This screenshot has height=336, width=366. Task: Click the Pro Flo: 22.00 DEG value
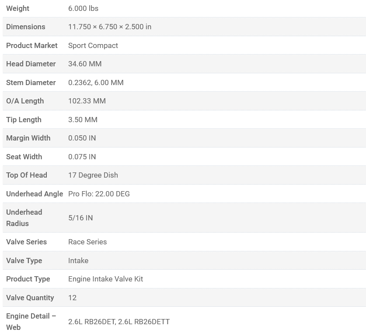99,194
